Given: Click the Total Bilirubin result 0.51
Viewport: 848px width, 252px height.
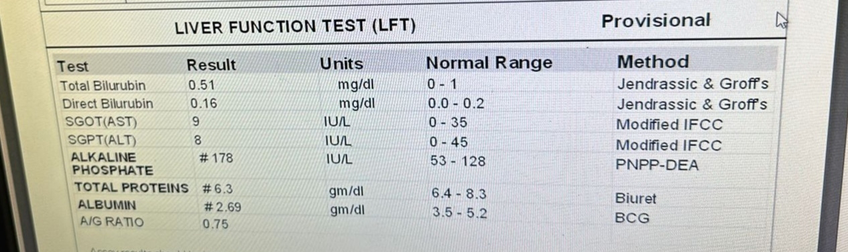Looking at the screenshot, I should coord(201,85).
